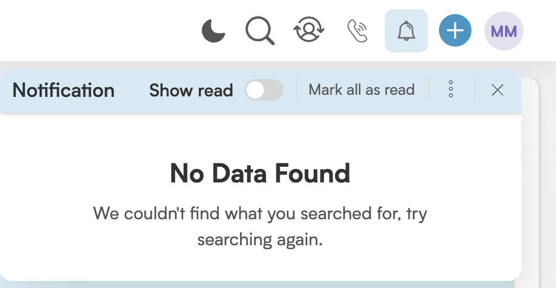Image resolution: width=556 pixels, height=288 pixels.
Task: Click the Show read label
Action: (191, 90)
